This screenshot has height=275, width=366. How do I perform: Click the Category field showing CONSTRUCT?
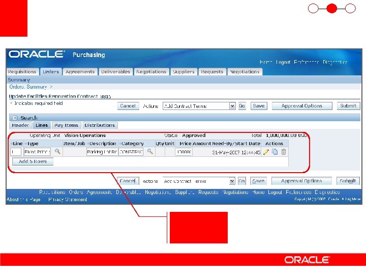131,152
